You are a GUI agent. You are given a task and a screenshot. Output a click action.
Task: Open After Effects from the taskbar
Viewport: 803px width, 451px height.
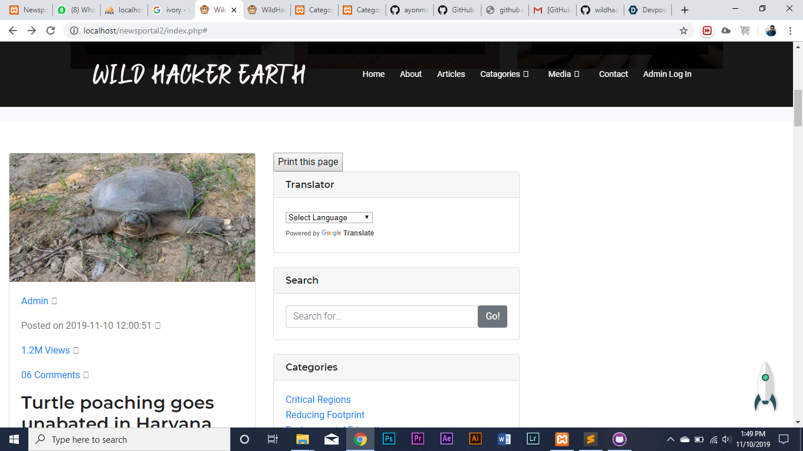[447, 439]
